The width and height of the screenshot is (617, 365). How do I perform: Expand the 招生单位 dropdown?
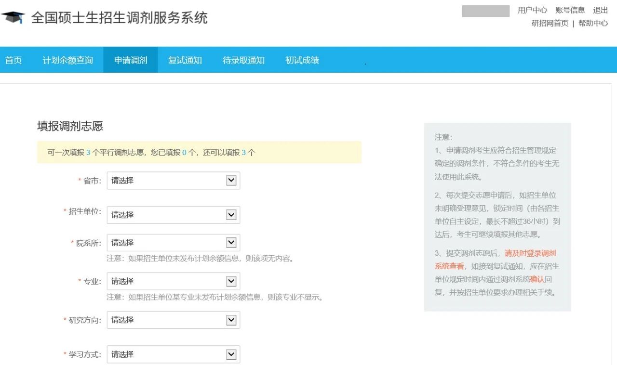173,215
